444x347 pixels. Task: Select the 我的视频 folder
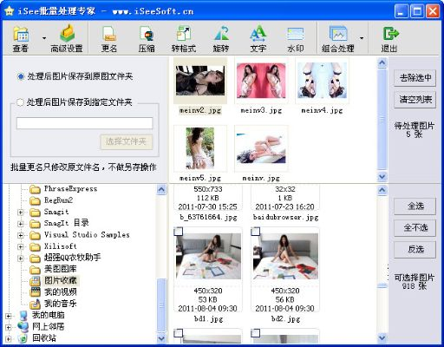(x=60, y=292)
